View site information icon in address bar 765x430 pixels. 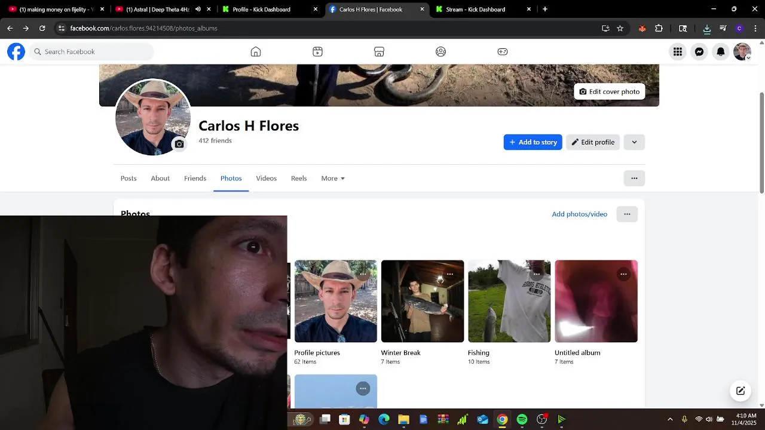click(x=61, y=28)
